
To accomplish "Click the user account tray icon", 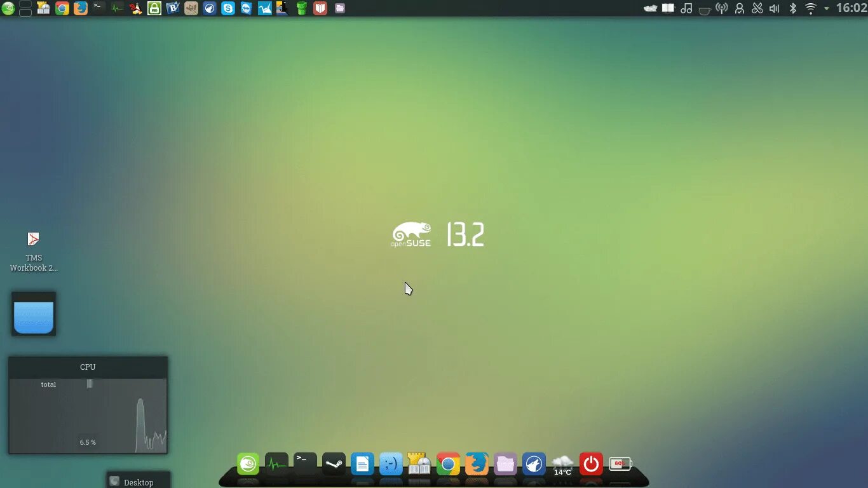I will coord(740,8).
